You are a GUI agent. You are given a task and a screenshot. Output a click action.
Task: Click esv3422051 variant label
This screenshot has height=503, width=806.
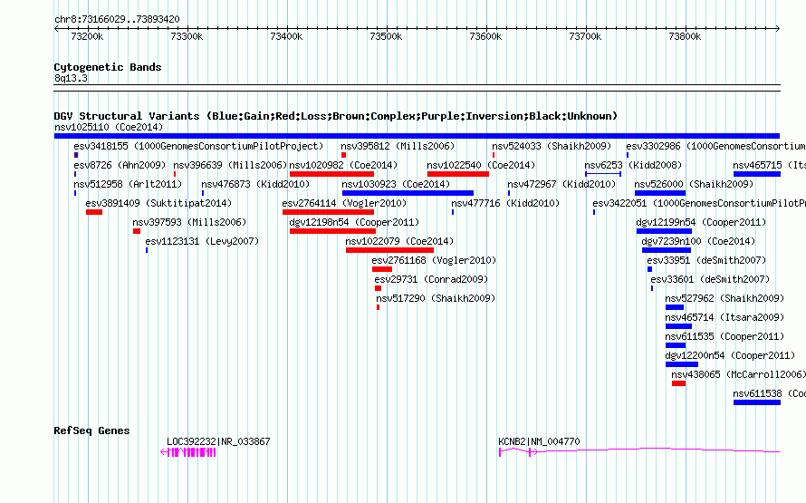pos(699,203)
